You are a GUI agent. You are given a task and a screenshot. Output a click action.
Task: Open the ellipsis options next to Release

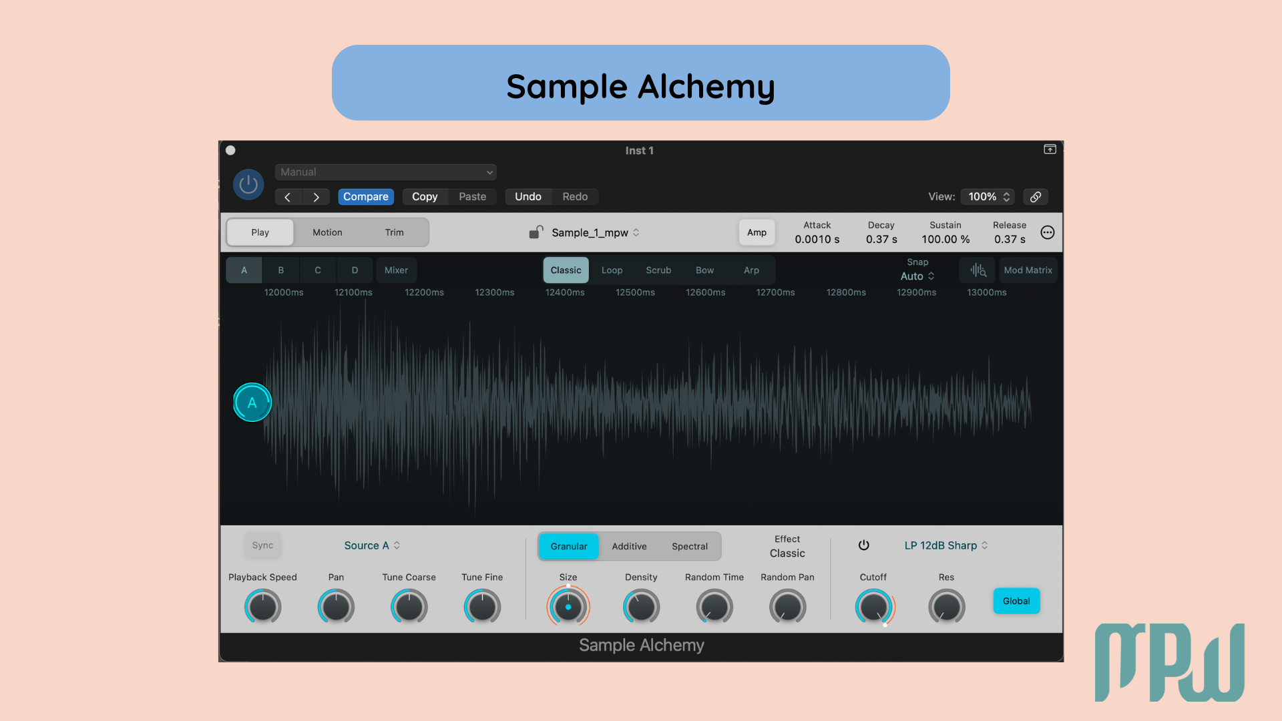[1047, 232]
